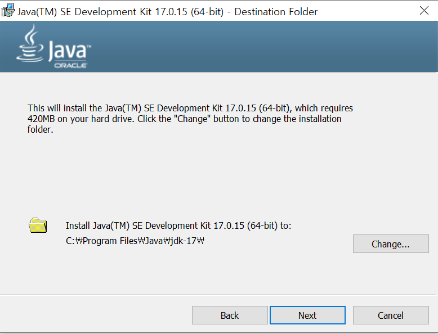The image size is (438, 334).
Task: Close the installer window with X
Action: click(x=424, y=11)
